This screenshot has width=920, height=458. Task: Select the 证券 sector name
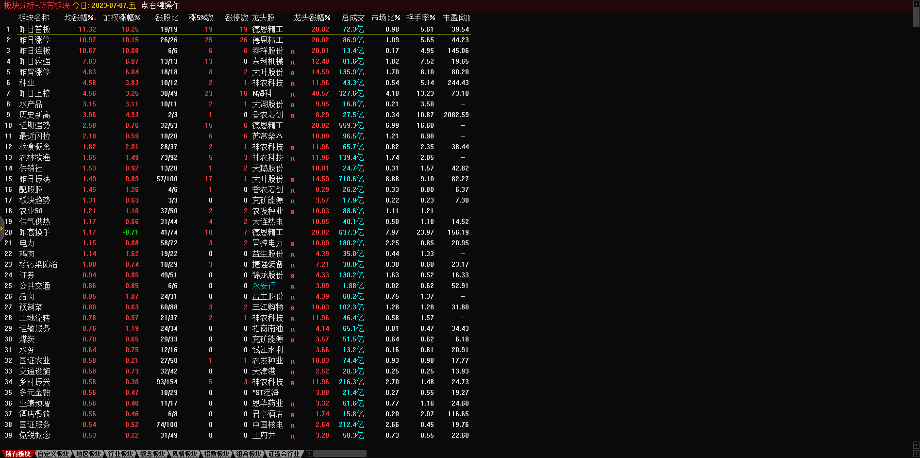coord(27,275)
